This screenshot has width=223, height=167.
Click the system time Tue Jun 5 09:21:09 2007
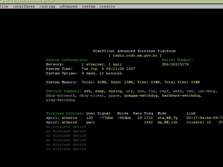pyautogui.click(x=108, y=69)
